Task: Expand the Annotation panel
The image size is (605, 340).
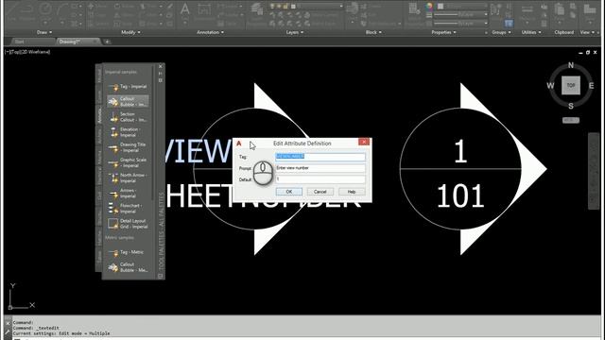Action: coord(210,32)
